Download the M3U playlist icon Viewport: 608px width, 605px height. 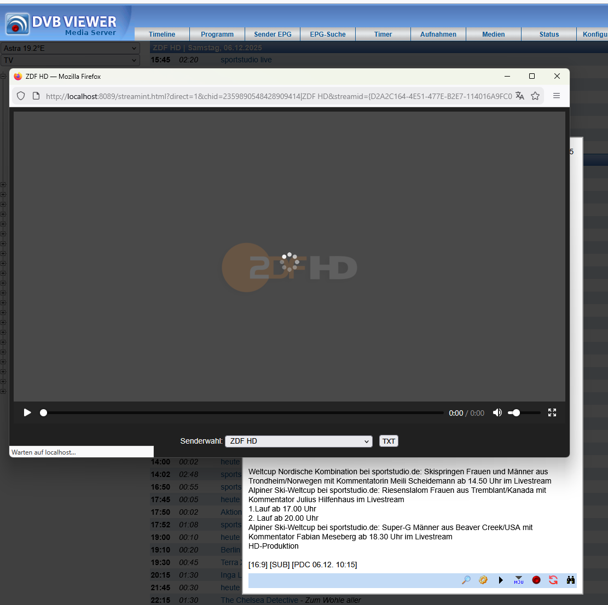(x=518, y=580)
